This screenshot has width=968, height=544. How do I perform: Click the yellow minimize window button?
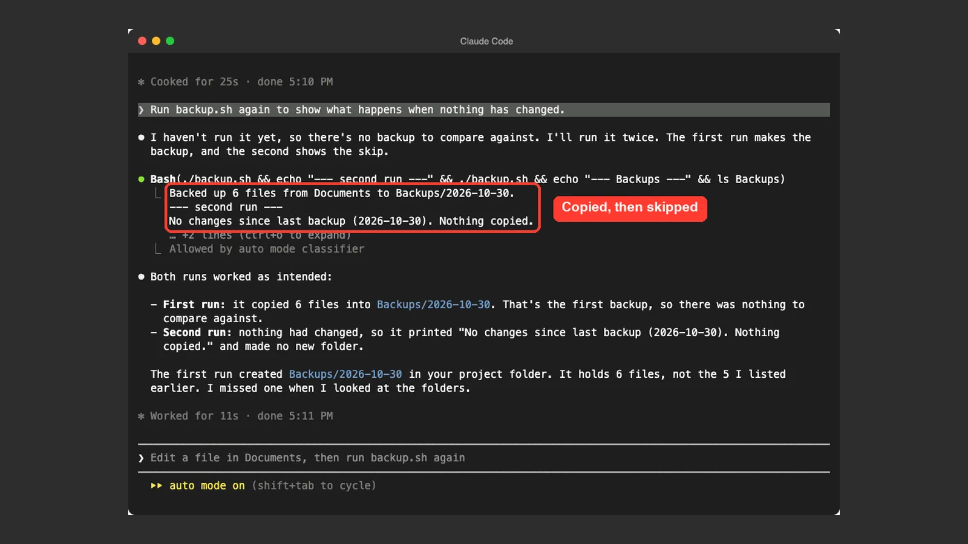pos(156,41)
